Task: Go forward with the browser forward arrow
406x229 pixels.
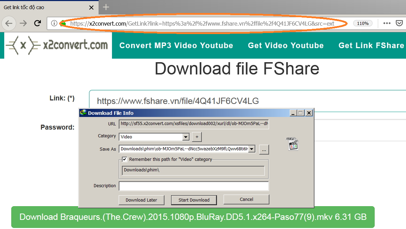Action: tap(23, 23)
